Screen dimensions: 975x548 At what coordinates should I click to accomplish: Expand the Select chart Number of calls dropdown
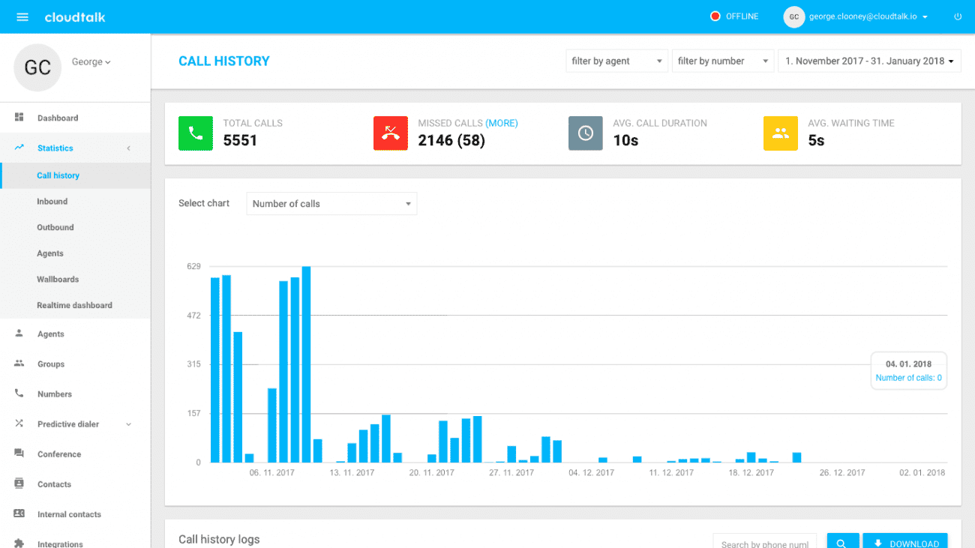coord(331,204)
